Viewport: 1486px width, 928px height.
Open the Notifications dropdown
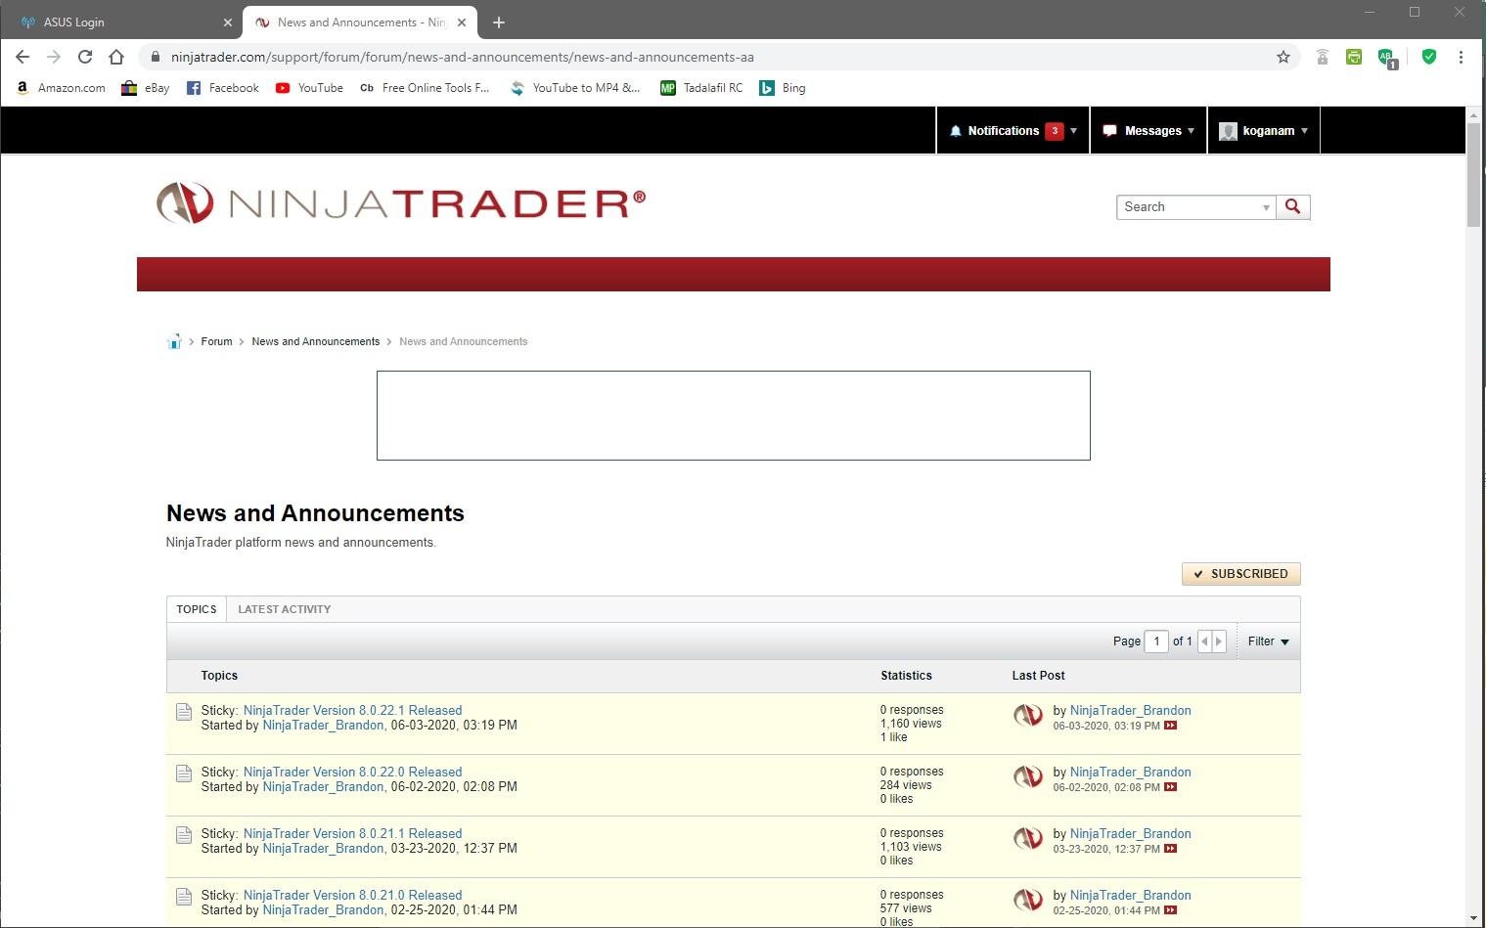[x=1013, y=131]
